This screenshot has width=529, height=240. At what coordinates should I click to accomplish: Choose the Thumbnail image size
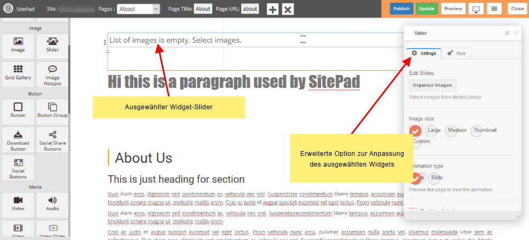[x=483, y=131]
